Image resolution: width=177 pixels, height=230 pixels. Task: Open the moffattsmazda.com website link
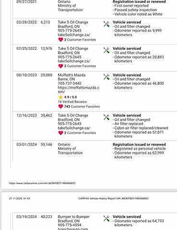pos(79,90)
